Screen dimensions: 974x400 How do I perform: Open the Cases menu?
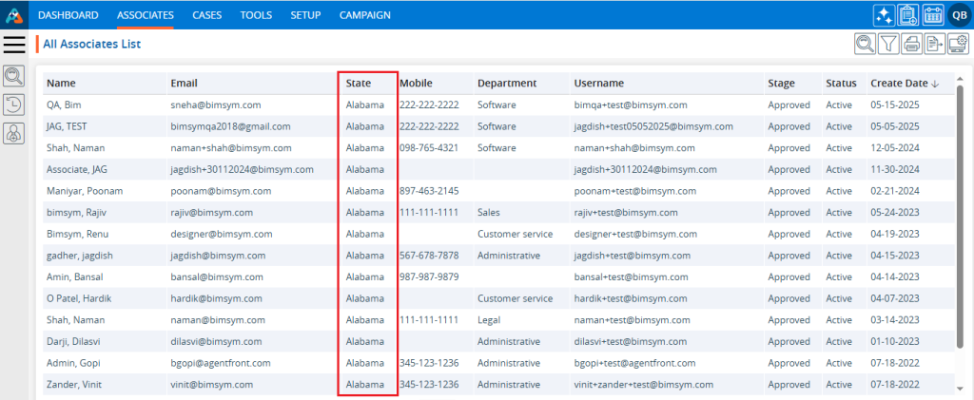coord(206,15)
